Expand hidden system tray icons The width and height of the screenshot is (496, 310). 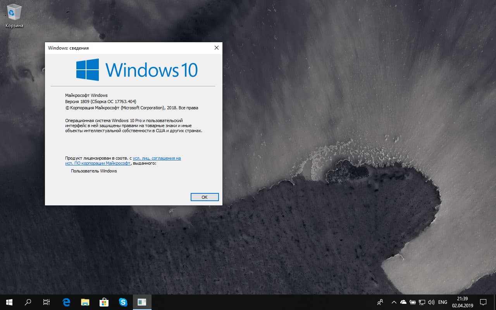click(394, 302)
